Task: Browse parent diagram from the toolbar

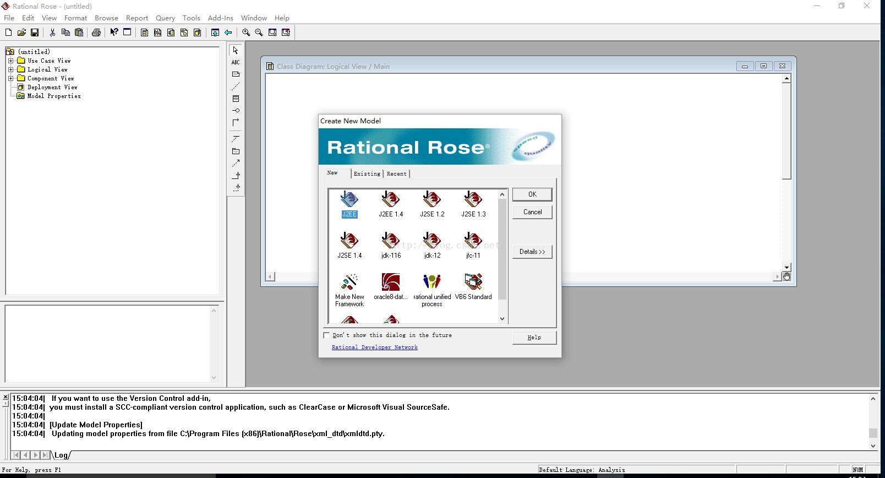Action: (x=215, y=32)
